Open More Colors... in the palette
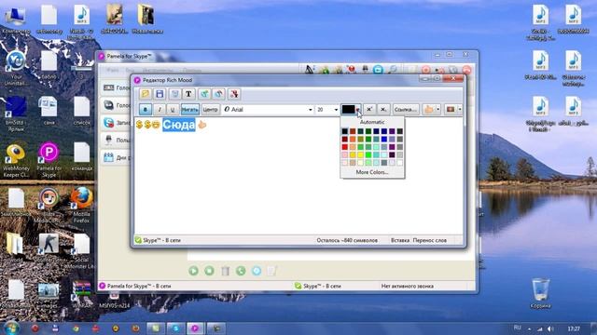The height and width of the screenshot is (335, 597). pyautogui.click(x=372, y=172)
